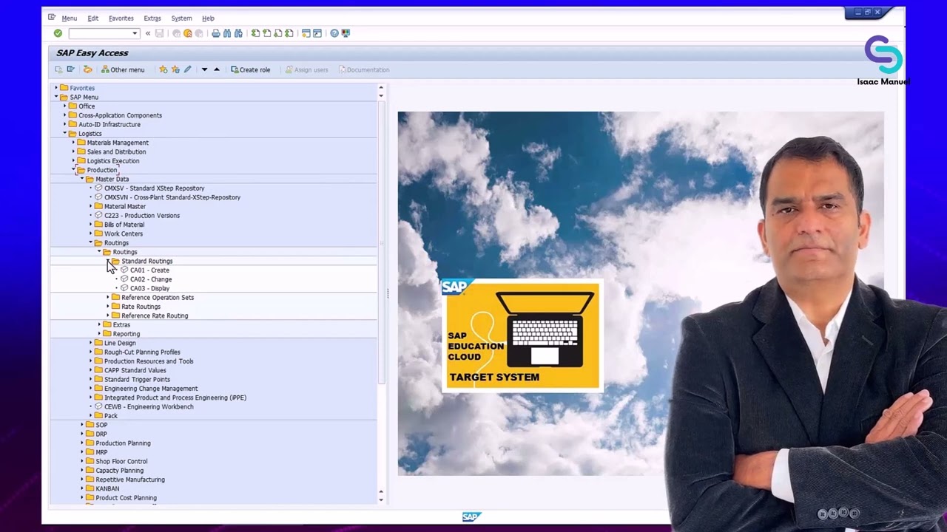Screen dimensions: 947x532
Task: Click the Move Favorites Down arrow
Action: [204, 69]
